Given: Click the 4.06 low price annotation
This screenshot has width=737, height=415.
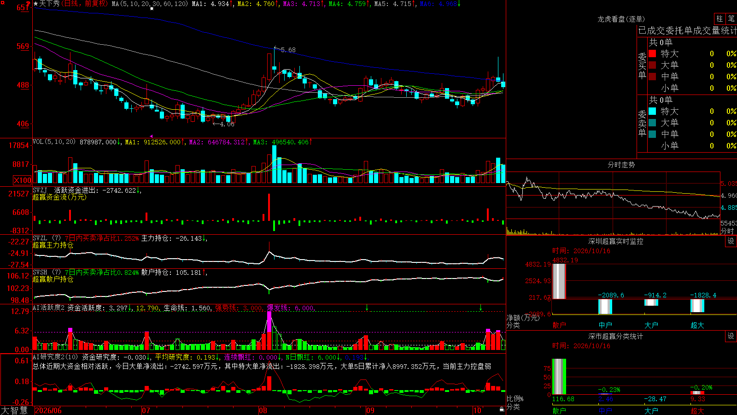Looking at the screenshot, I should (x=227, y=124).
